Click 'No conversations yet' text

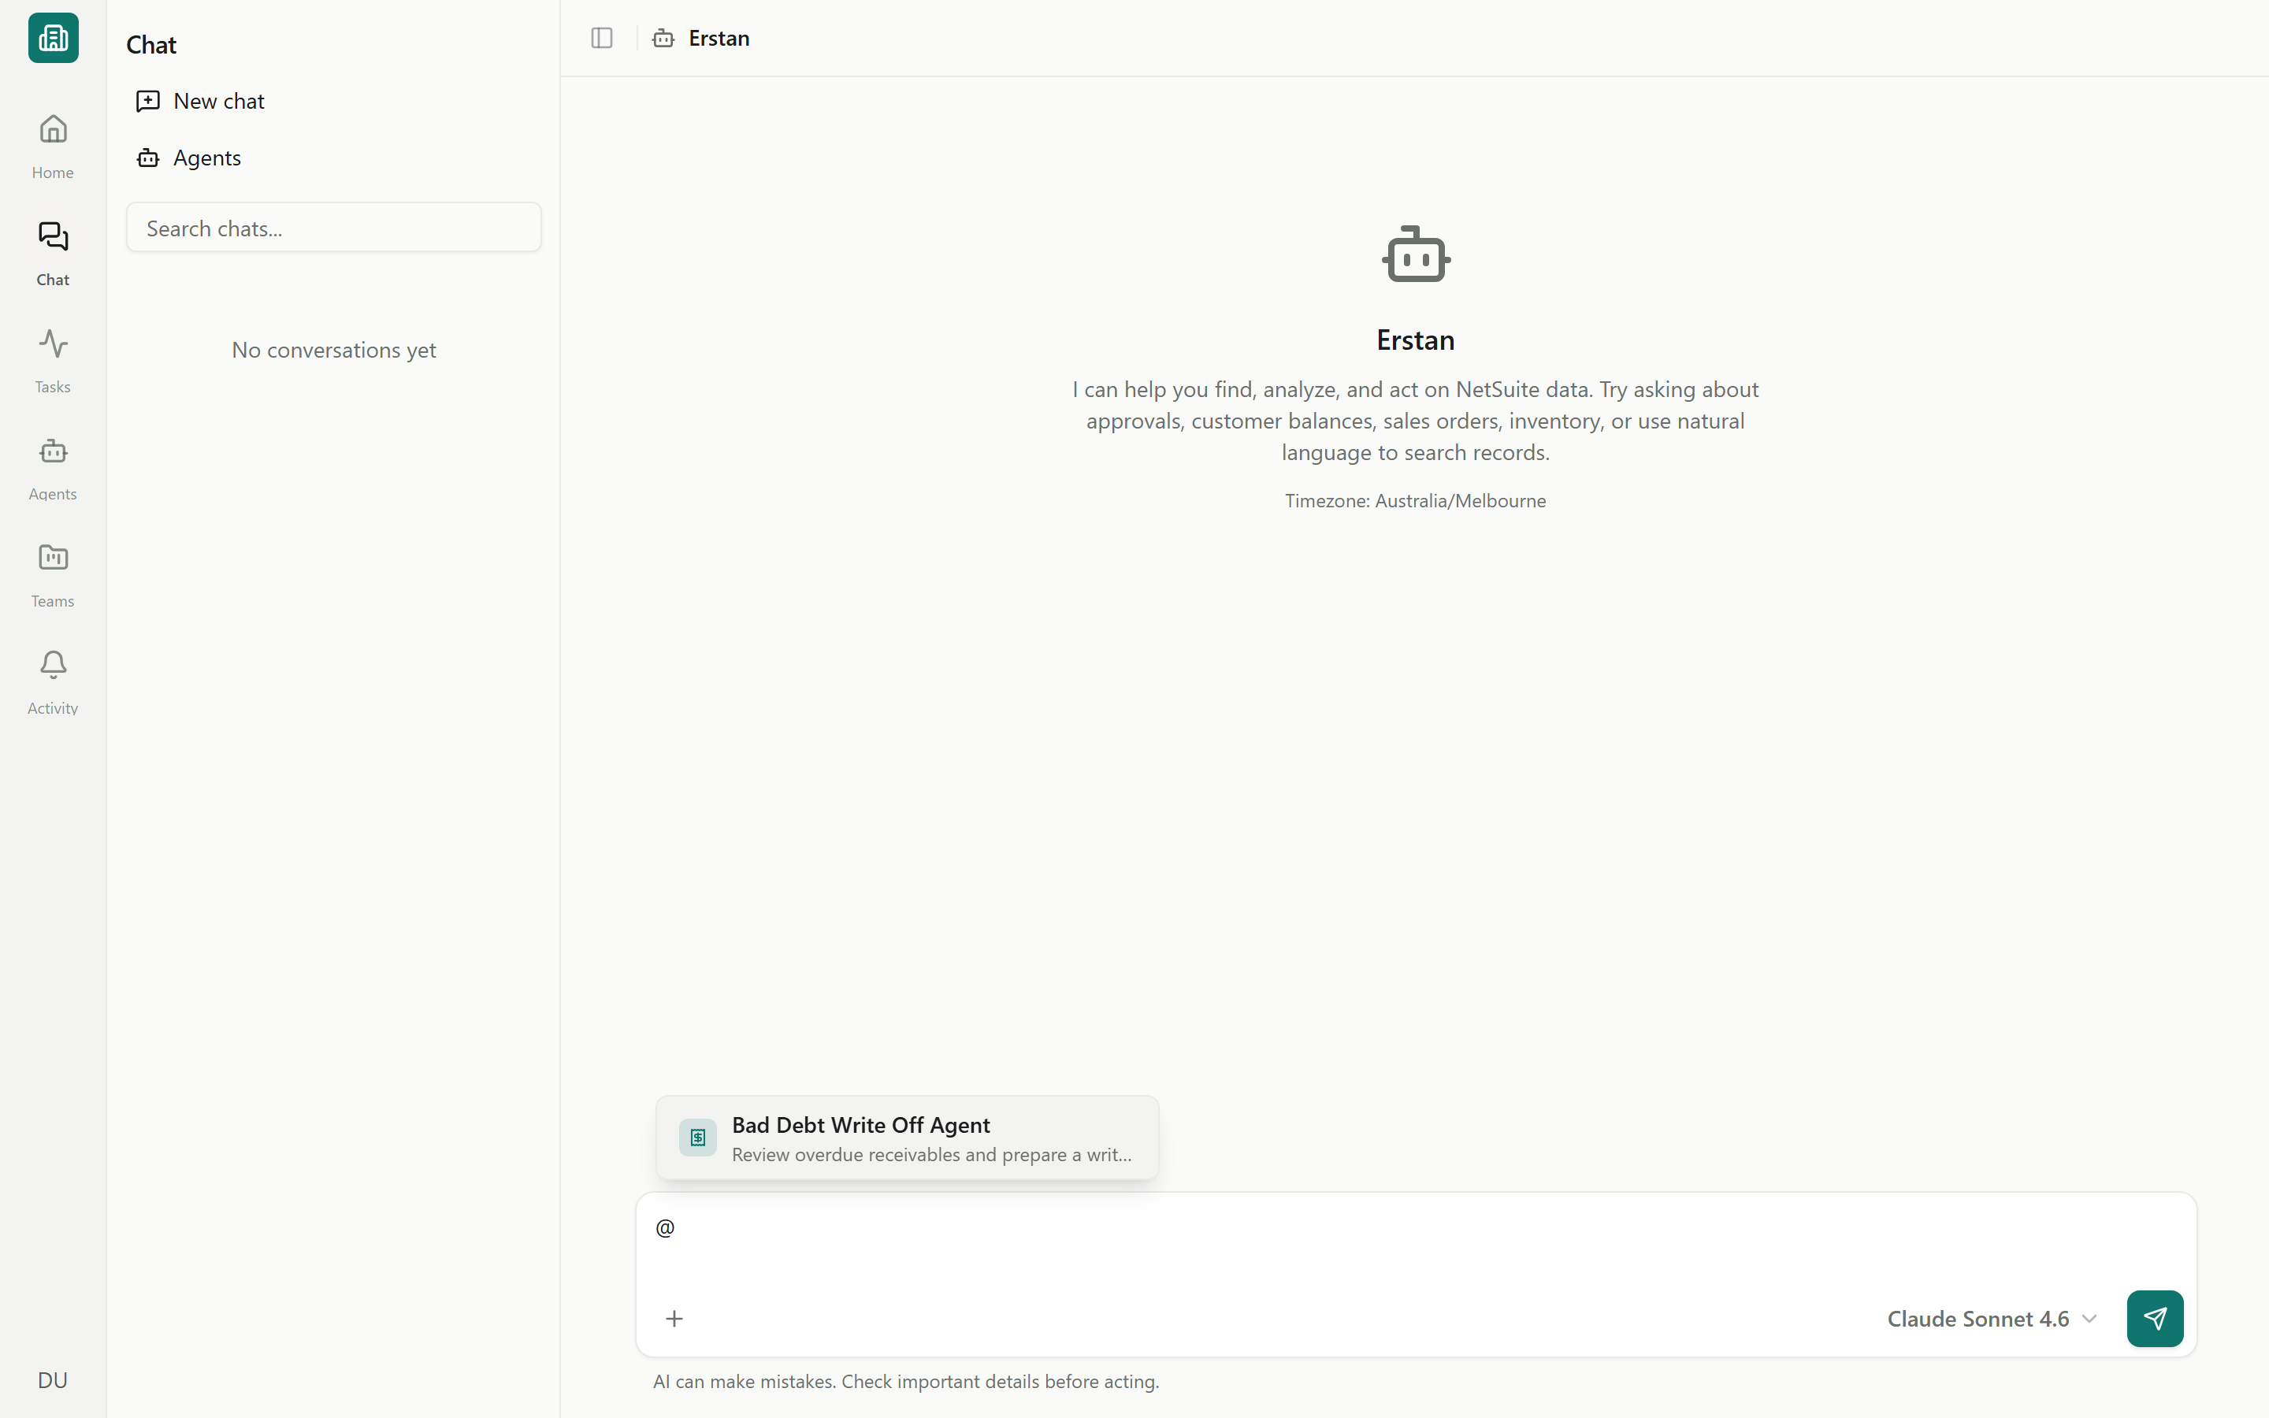[334, 350]
